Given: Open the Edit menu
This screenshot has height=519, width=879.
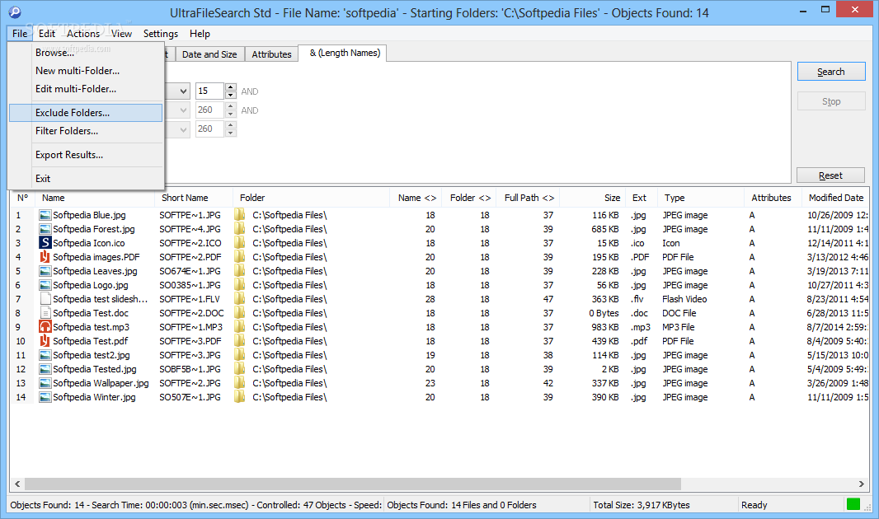Looking at the screenshot, I should 47,34.
